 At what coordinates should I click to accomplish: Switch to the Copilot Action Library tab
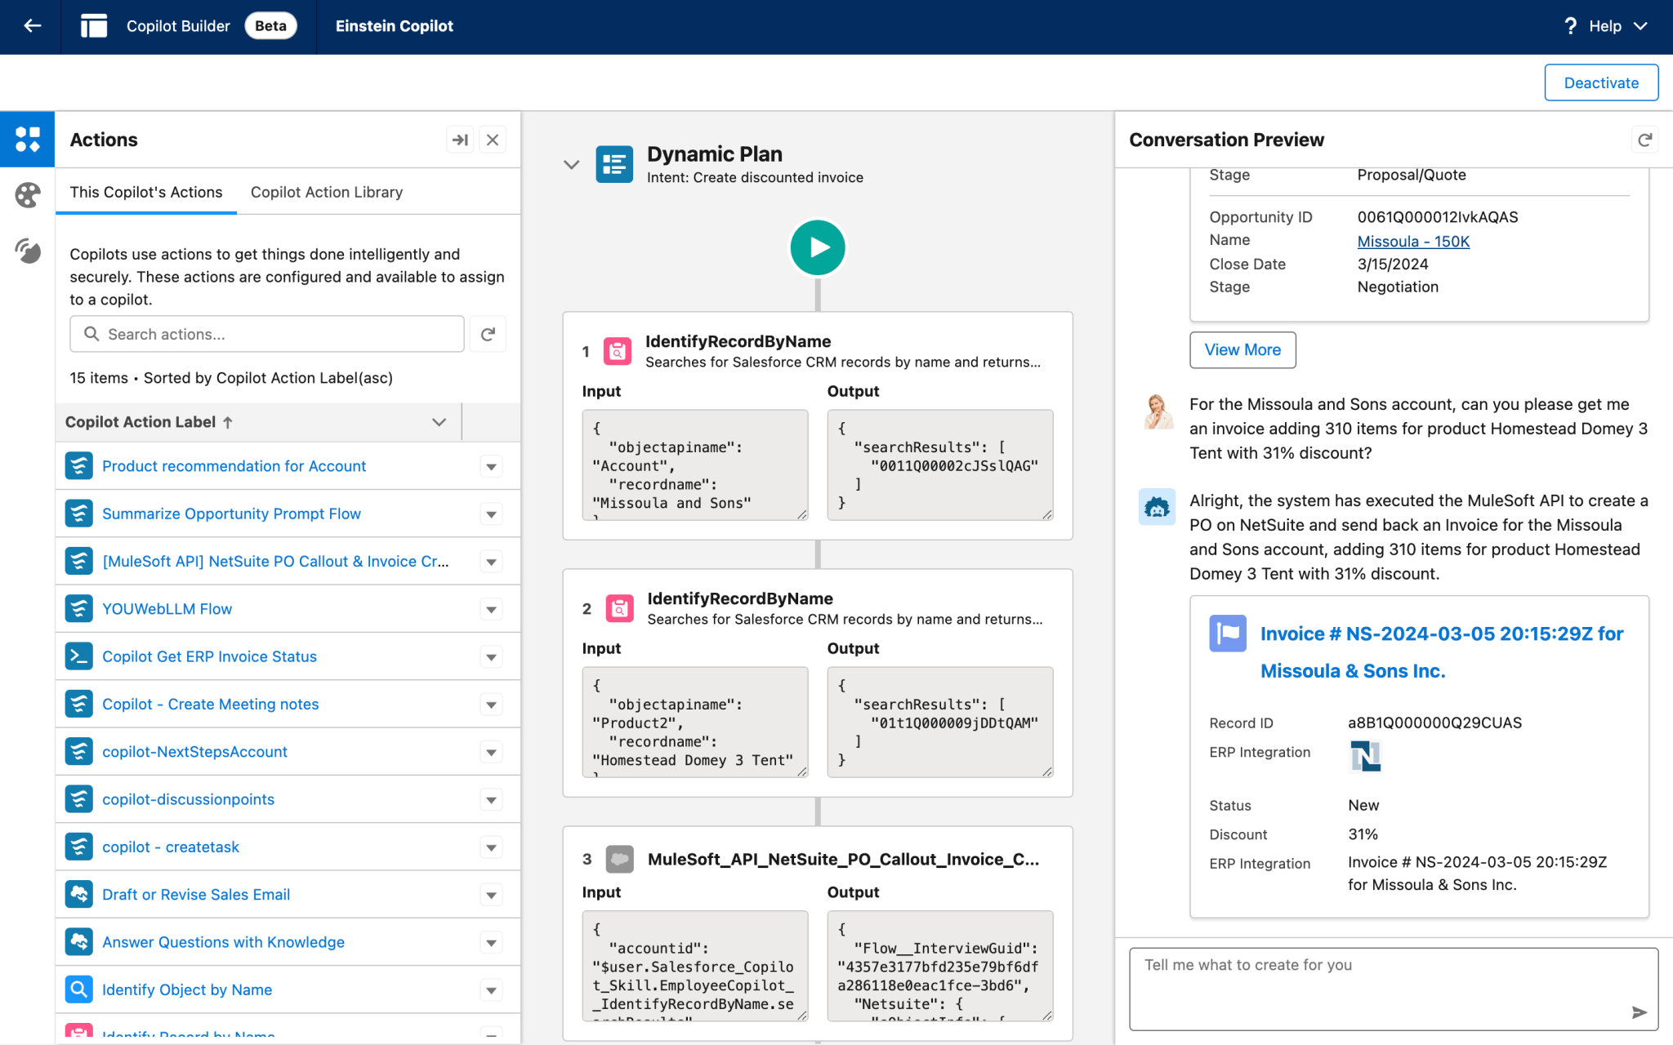click(x=326, y=192)
